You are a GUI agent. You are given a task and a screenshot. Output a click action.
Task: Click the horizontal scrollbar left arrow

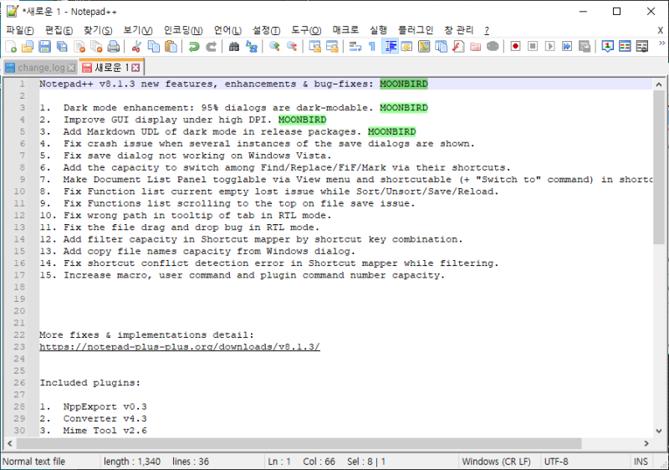[x=10, y=443]
